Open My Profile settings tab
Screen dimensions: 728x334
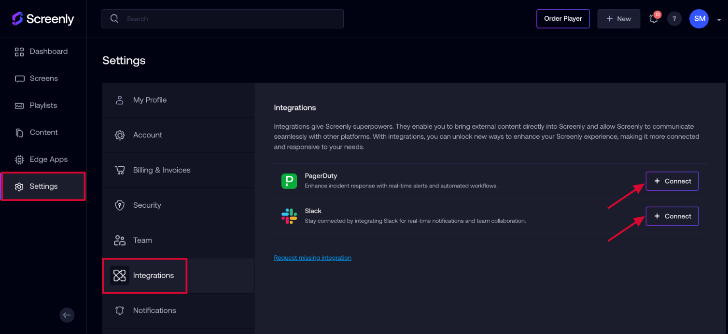pos(178,100)
